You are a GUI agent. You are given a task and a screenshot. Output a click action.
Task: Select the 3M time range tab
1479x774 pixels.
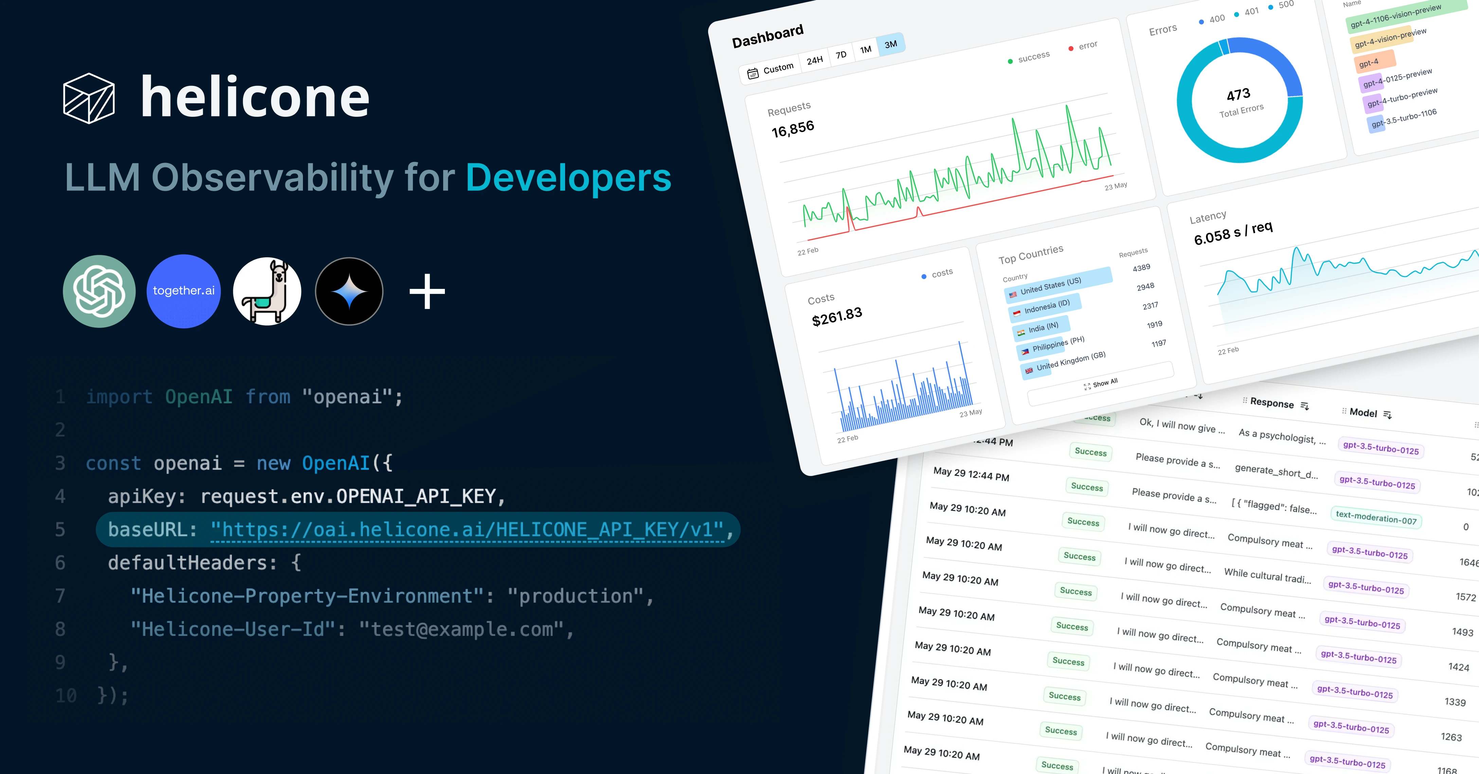[x=891, y=44]
